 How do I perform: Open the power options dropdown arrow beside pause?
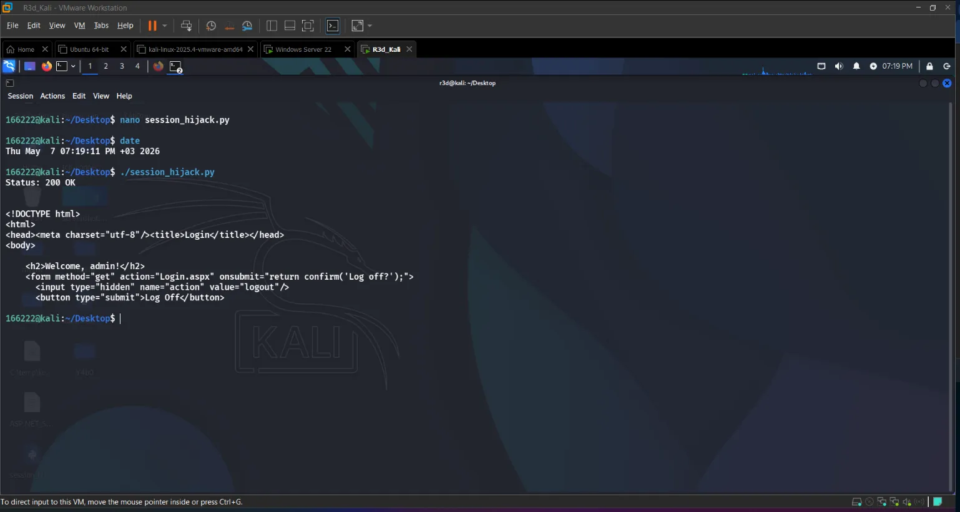coord(165,26)
